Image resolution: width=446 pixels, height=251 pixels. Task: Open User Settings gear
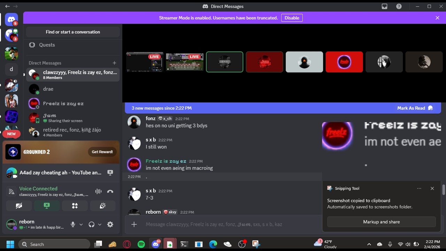coord(110,225)
